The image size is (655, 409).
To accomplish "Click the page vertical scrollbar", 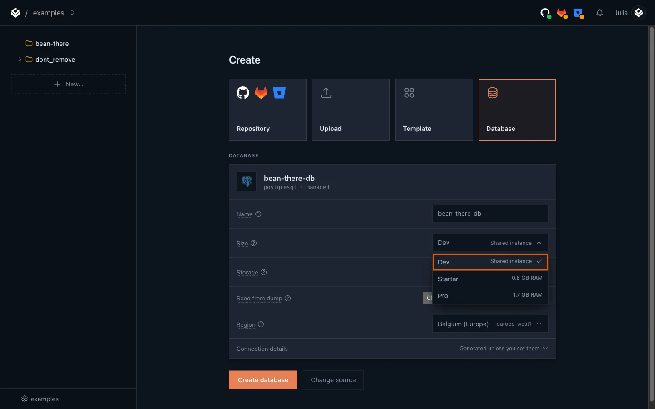I will point(651,214).
